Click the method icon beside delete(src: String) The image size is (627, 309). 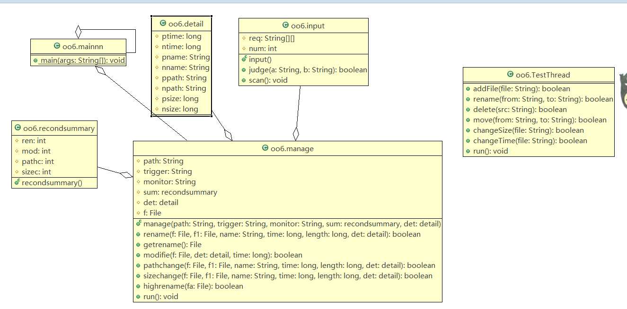pyautogui.click(x=468, y=110)
